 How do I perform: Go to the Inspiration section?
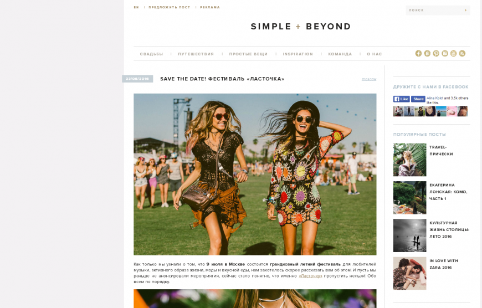[x=298, y=54]
